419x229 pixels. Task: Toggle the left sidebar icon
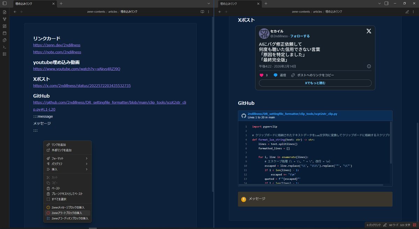5,3
